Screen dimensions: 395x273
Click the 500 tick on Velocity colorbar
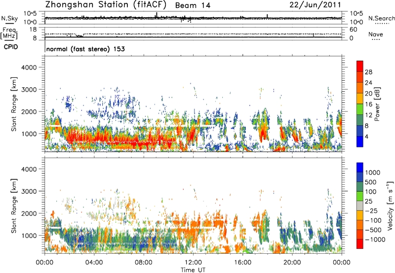[370, 182]
